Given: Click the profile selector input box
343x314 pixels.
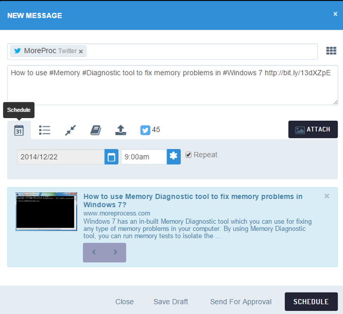Looking at the screenshot, I should 162,52.
